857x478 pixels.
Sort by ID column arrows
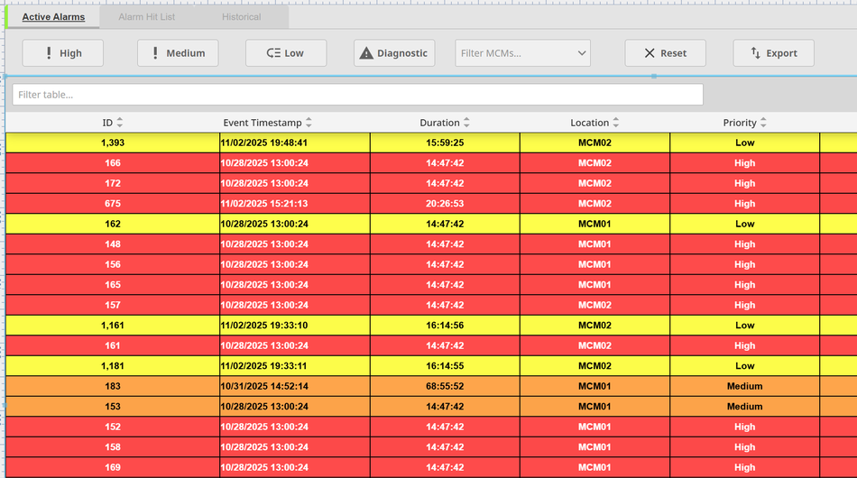point(120,123)
